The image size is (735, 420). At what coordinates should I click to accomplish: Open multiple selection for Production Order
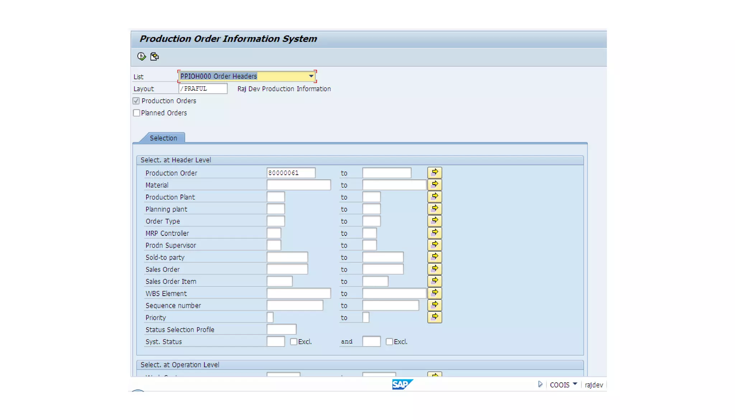tap(434, 173)
